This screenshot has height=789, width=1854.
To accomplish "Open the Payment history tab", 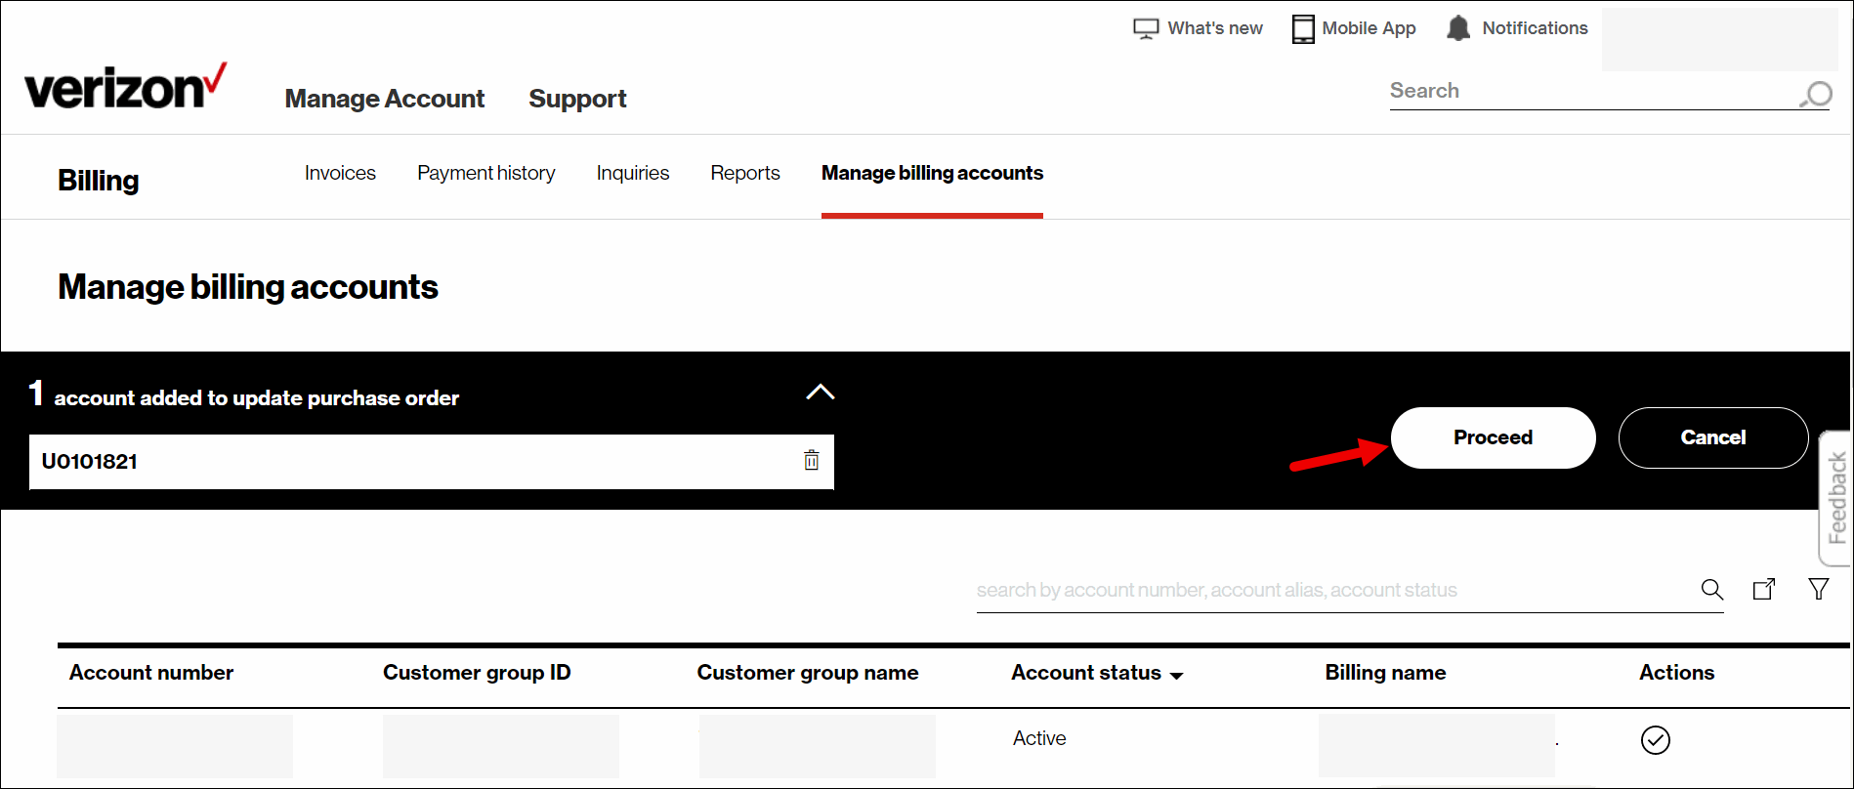I will 486,173.
